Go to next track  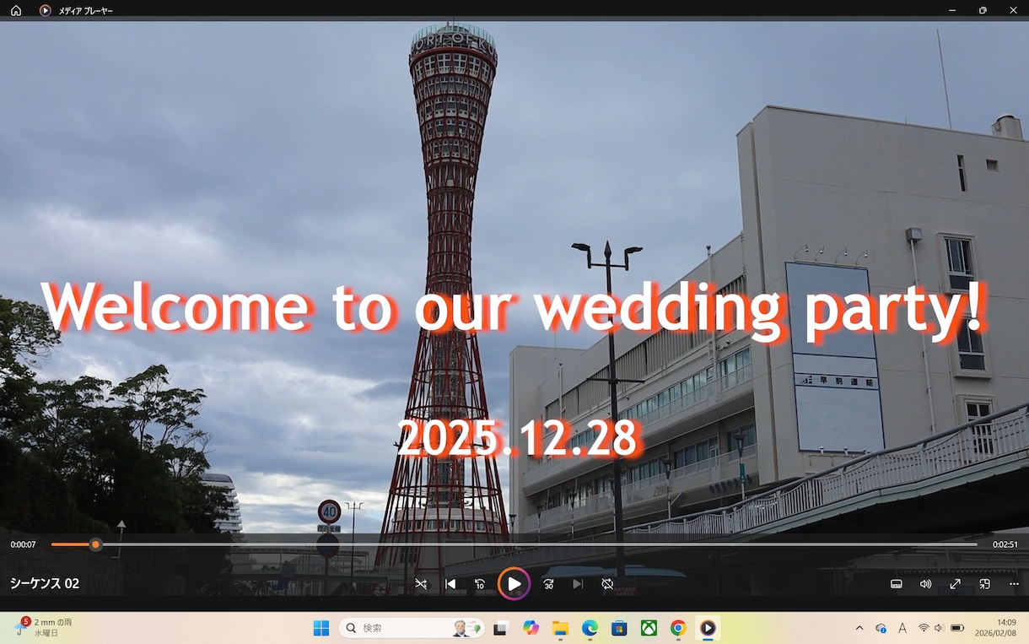pos(578,584)
